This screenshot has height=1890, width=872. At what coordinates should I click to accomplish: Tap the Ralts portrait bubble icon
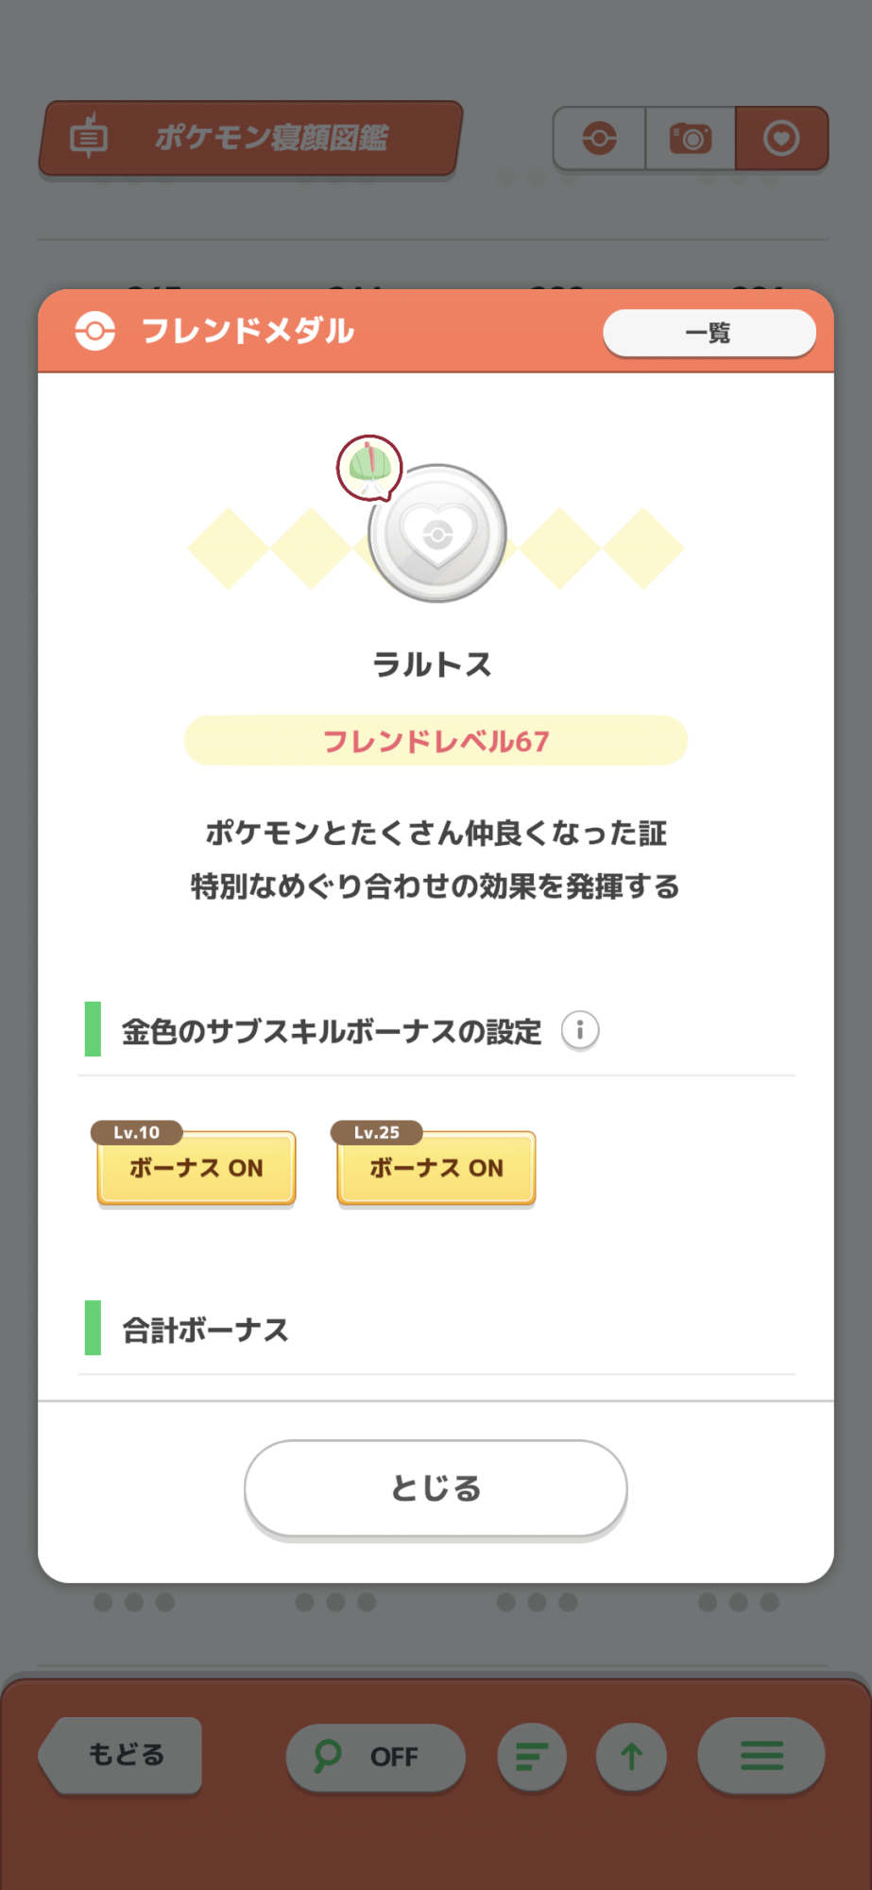[369, 467]
